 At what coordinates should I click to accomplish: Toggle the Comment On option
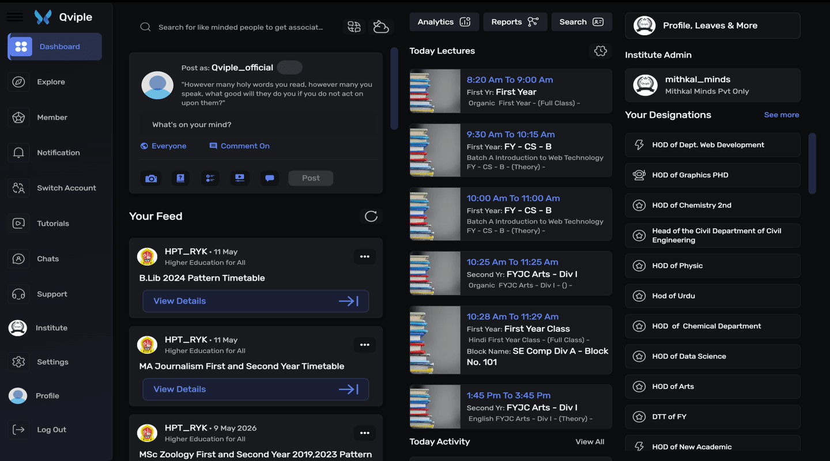pyautogui.click(x=239, y=146)
